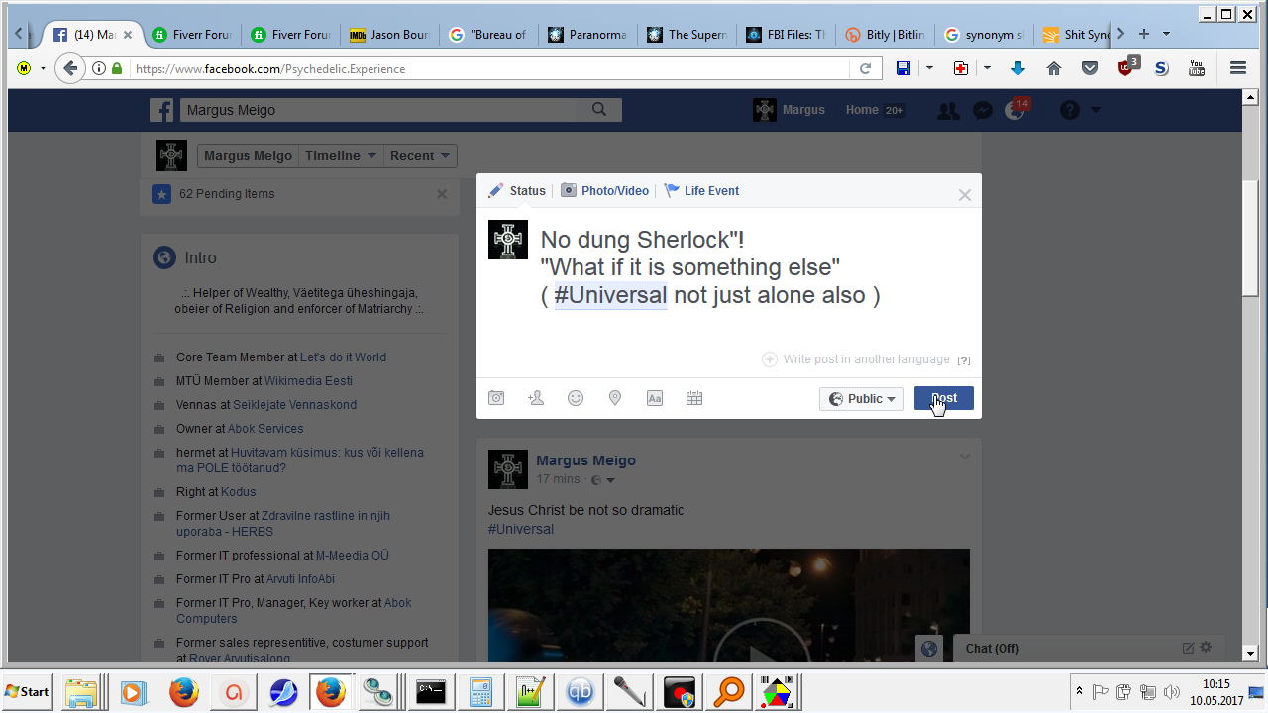1268x713 pixels.
Task: Click the site info icon in address bar
Action: click(x=99, y=68)
